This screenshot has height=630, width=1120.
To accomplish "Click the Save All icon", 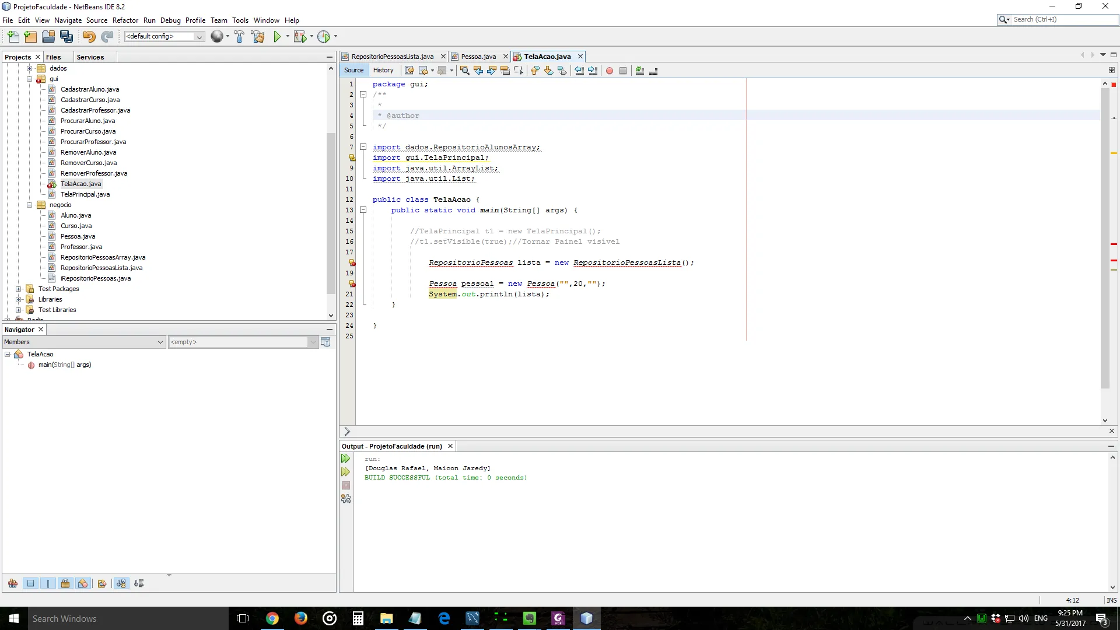I will 66,37.
